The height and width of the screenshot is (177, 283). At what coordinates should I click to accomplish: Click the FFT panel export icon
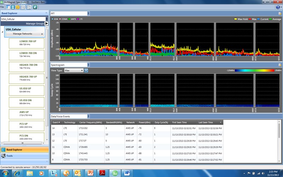(280, 13)
